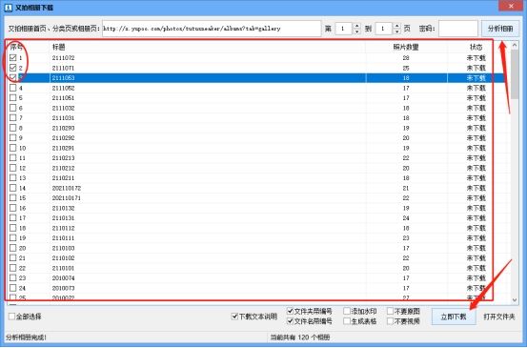Select album title 202110172
The image size is (527, 348).
pos(67,188)
